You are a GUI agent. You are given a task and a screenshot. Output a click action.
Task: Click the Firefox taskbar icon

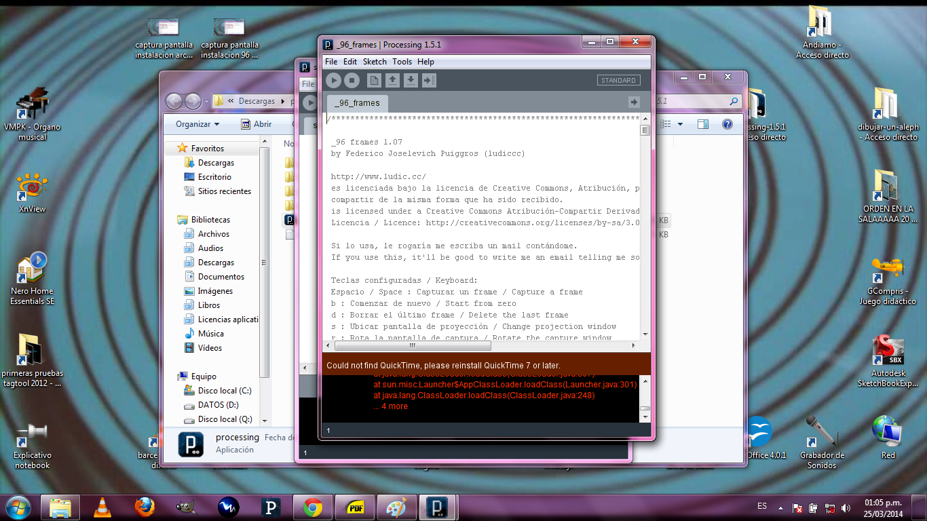[144, 507]
